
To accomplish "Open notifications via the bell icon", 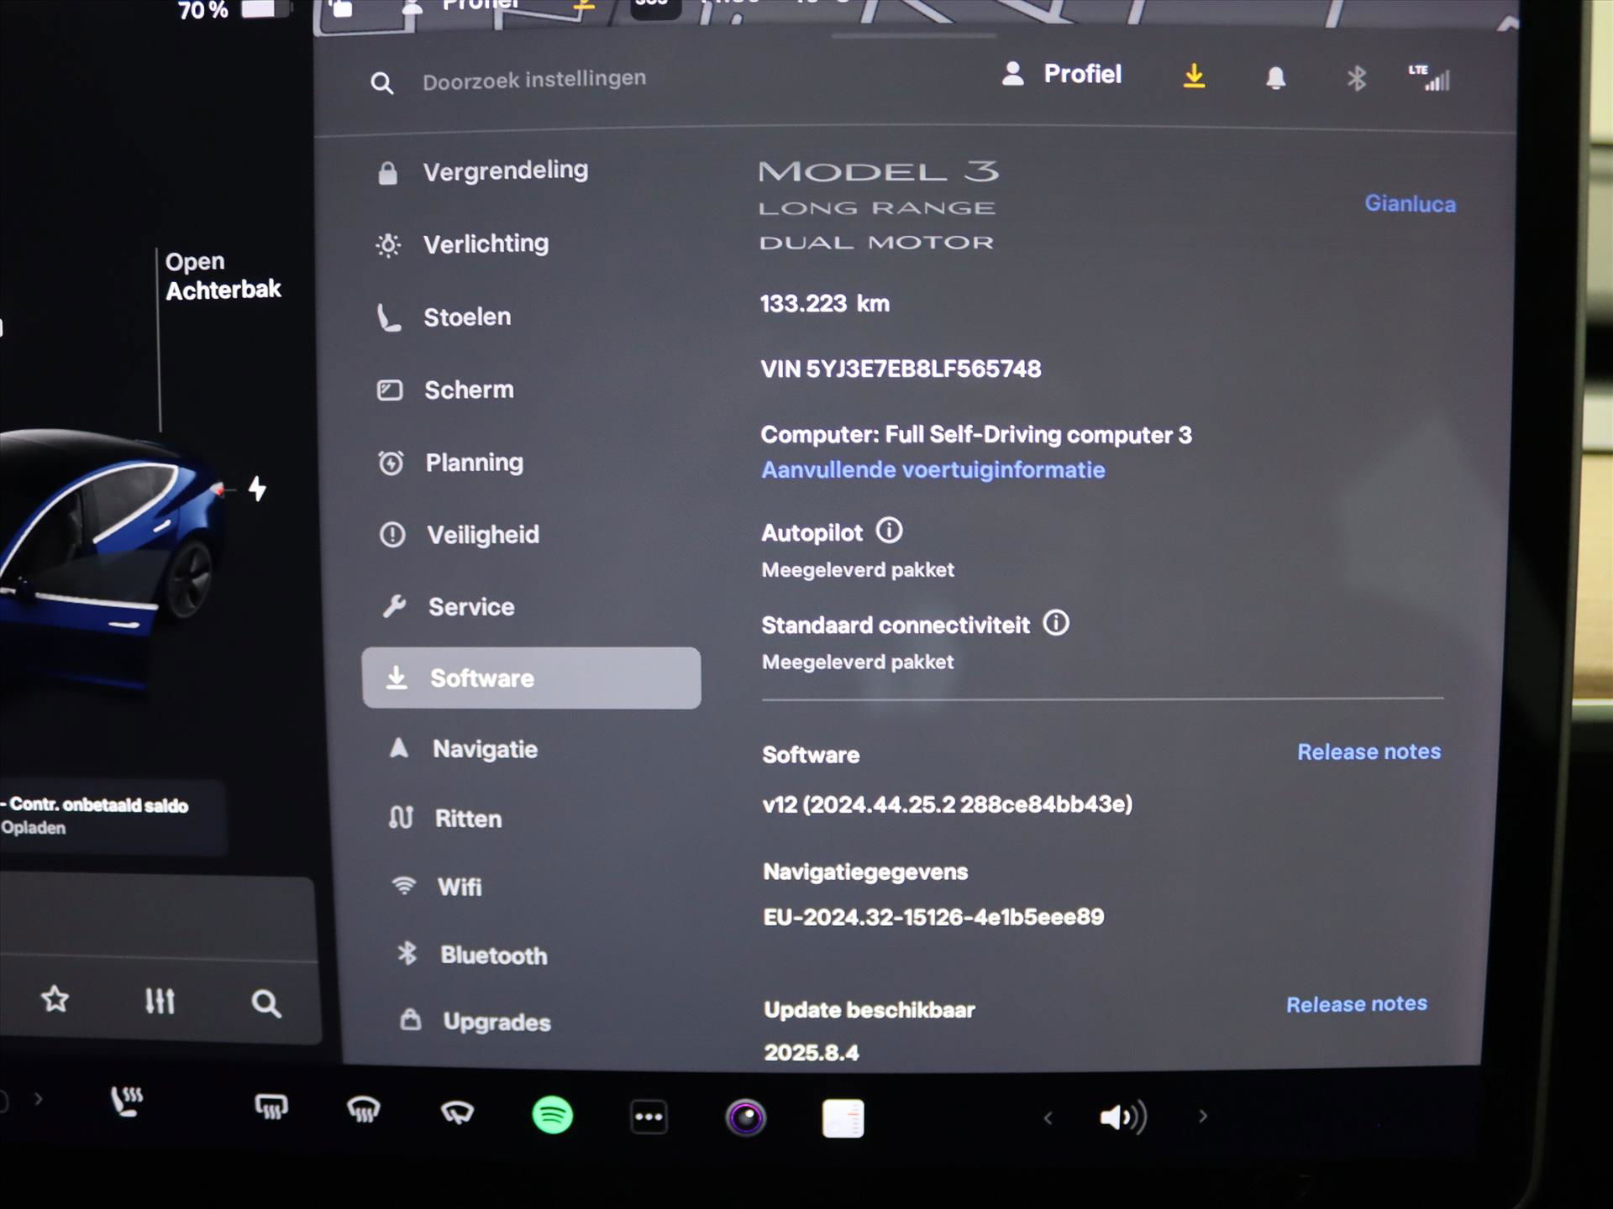I will (x=1275, y=78).
